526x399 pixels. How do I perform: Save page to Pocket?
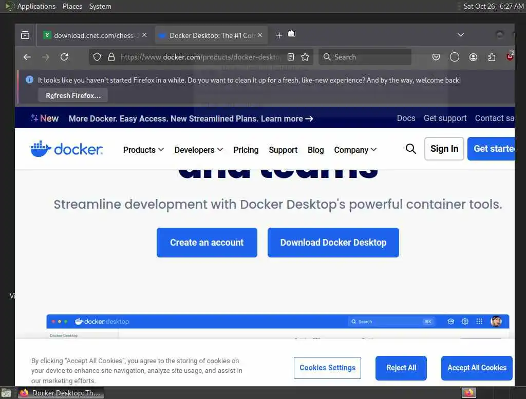click(436, 57)
